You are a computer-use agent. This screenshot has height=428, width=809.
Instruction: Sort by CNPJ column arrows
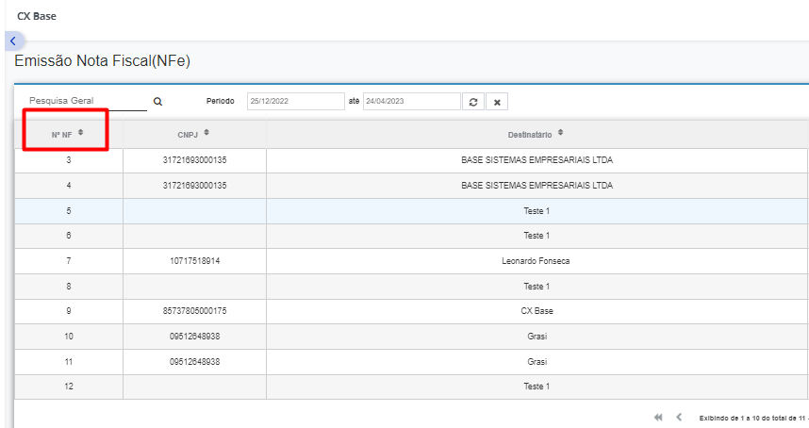tap(206, 133)
